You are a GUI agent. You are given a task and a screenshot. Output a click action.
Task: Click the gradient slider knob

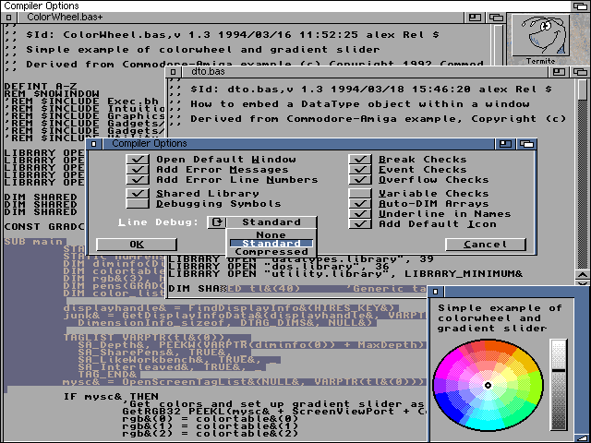pyautogui.click(x=559, y=370)
